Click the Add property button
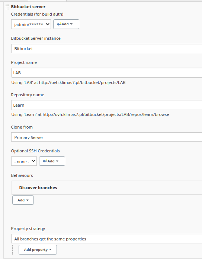Viewport: 202px width, 259px height. coord(38,250)
